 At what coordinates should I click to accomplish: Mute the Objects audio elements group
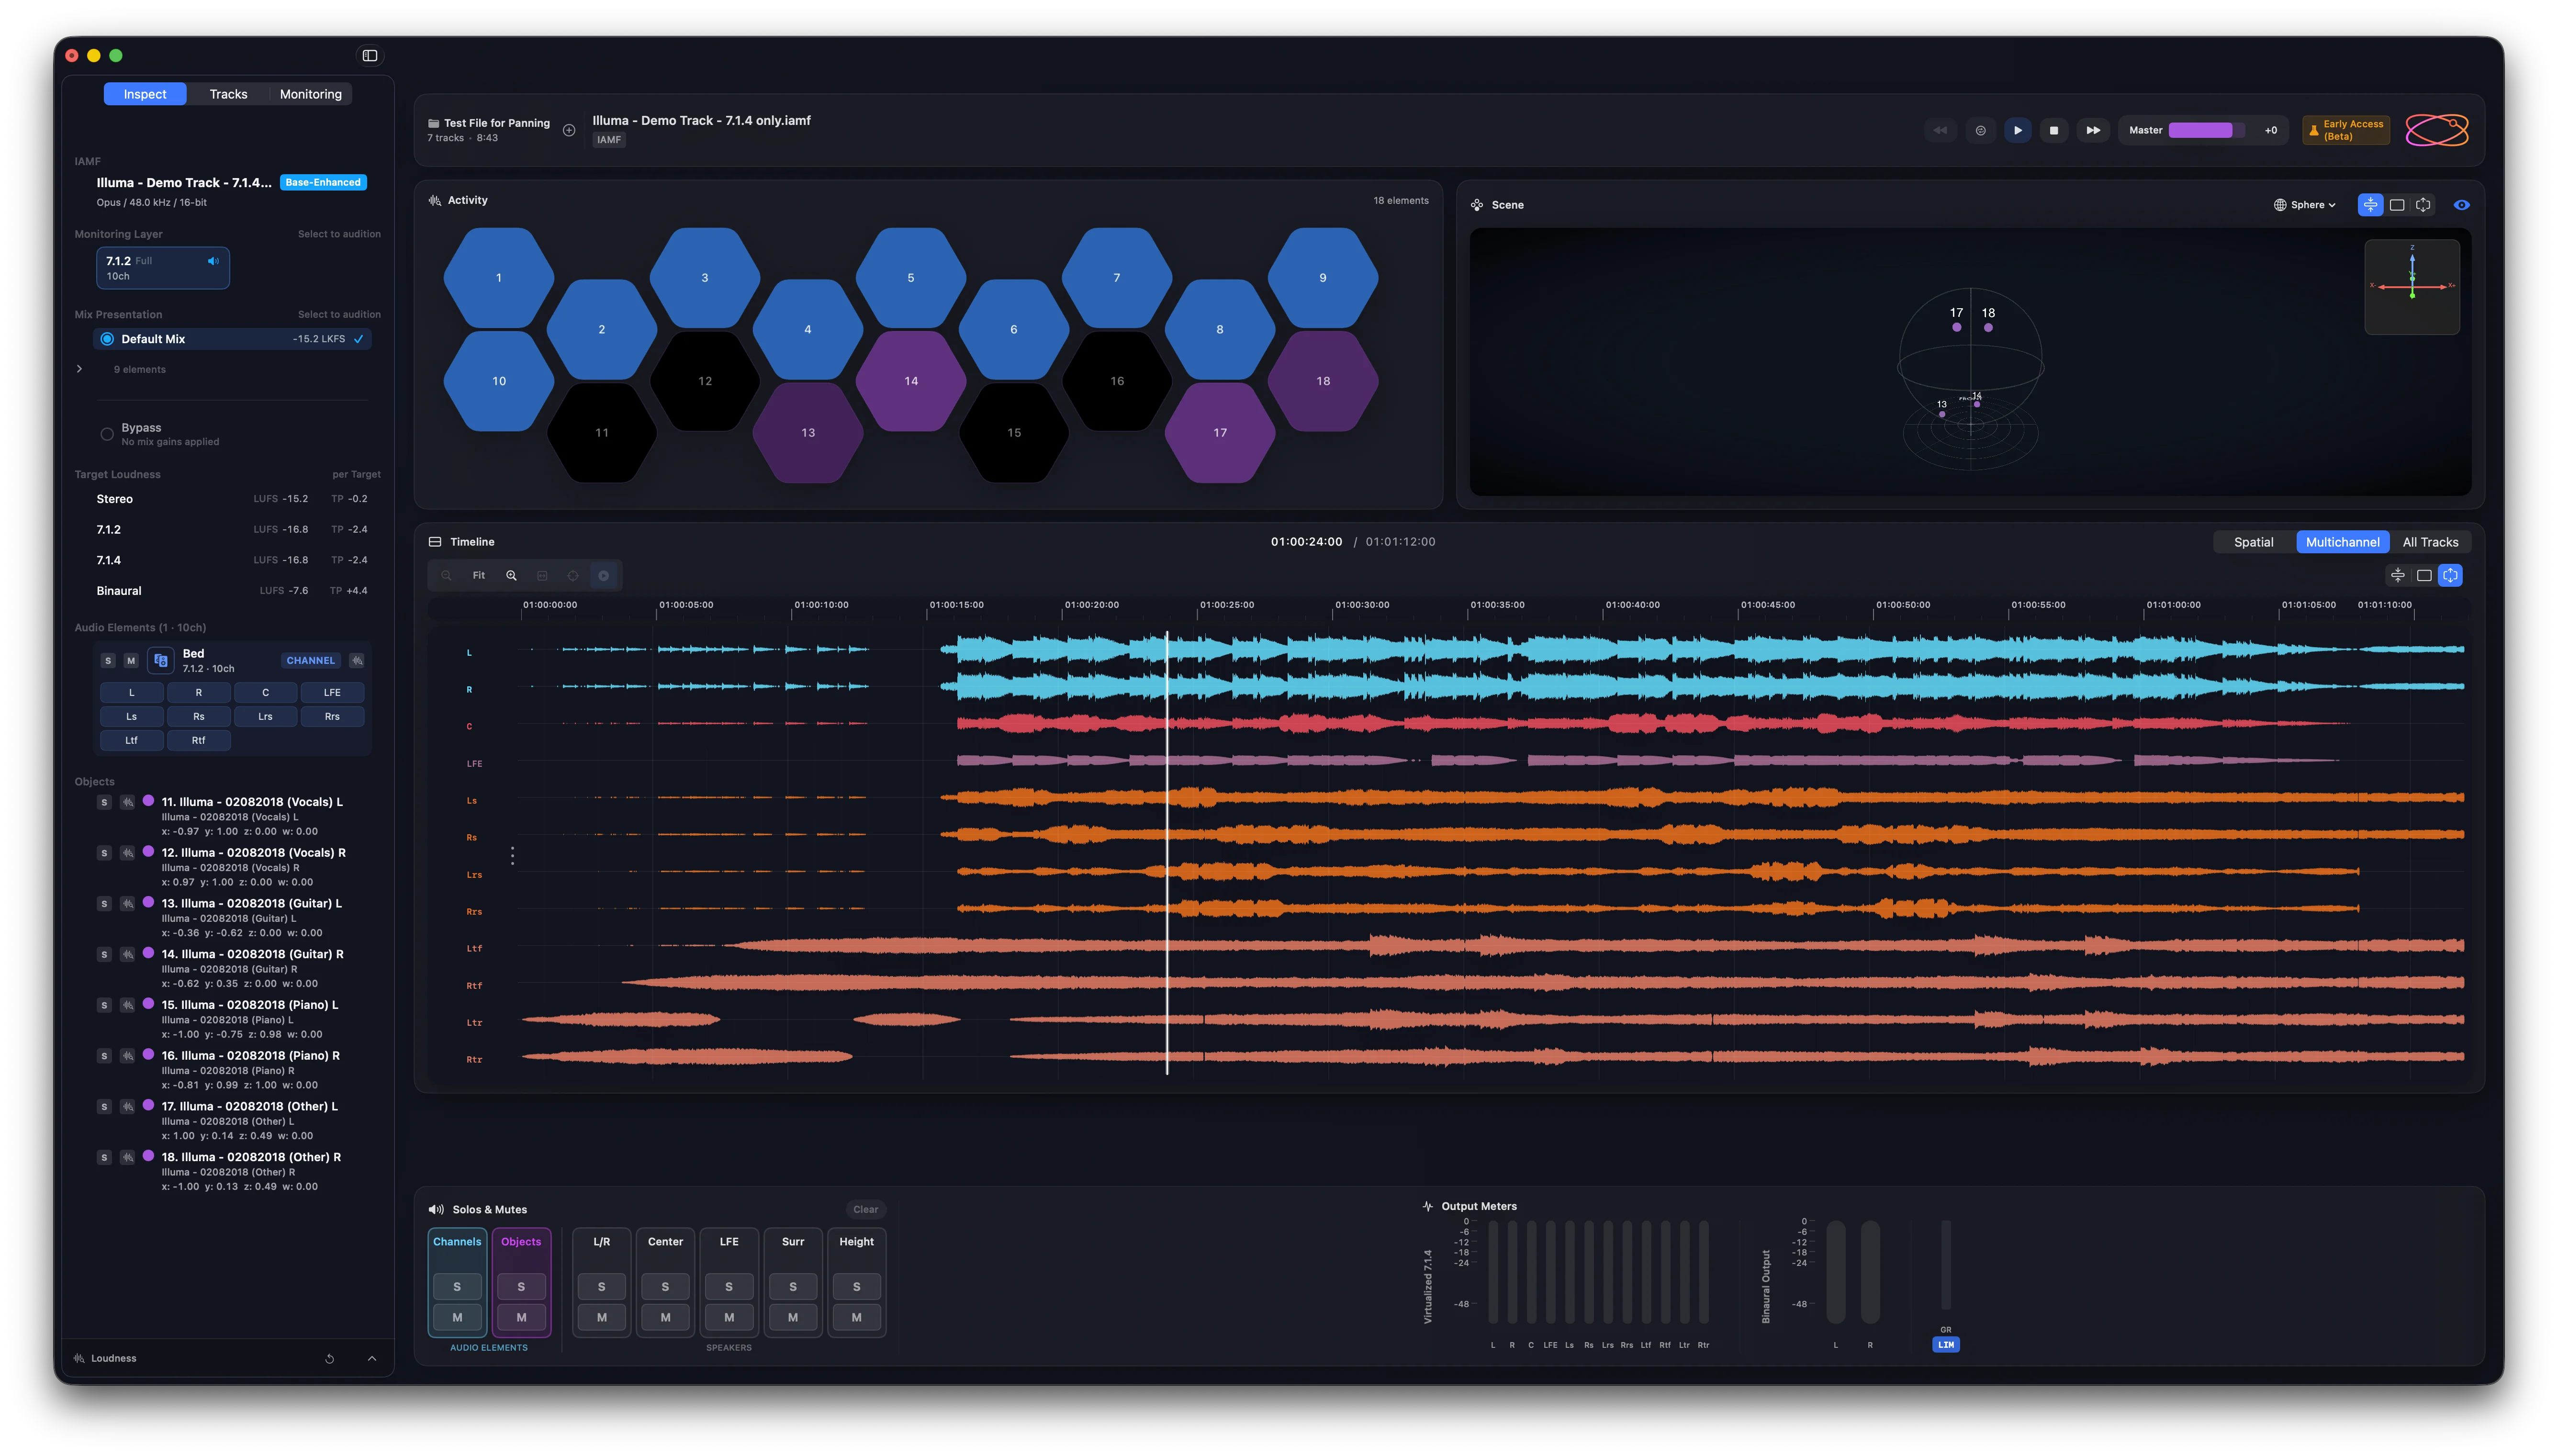(521, 1318)
